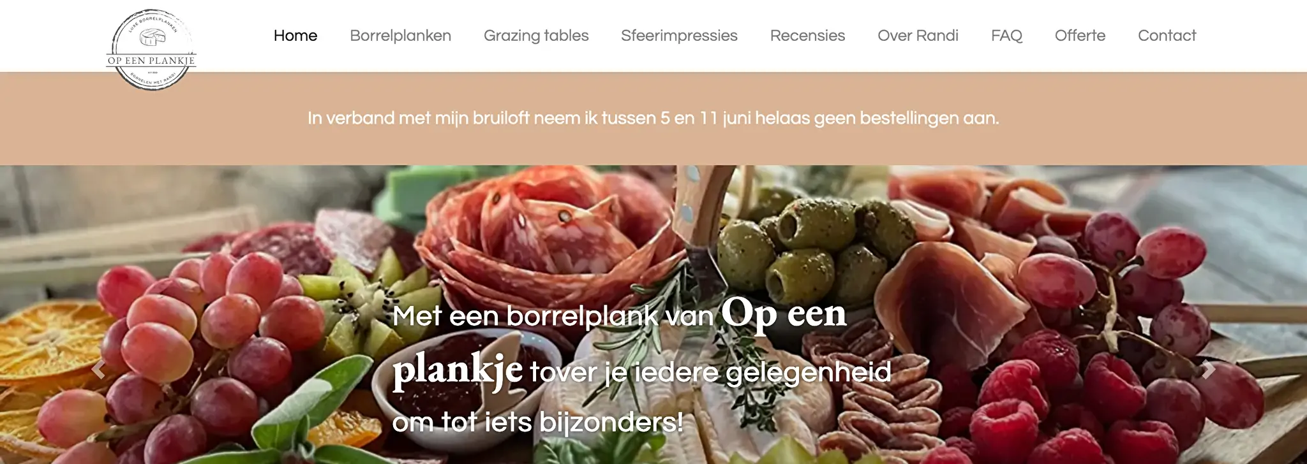This screenshot has width=1307, height=464.
Task: Open the Home menu item
Action: coord(295,36)
